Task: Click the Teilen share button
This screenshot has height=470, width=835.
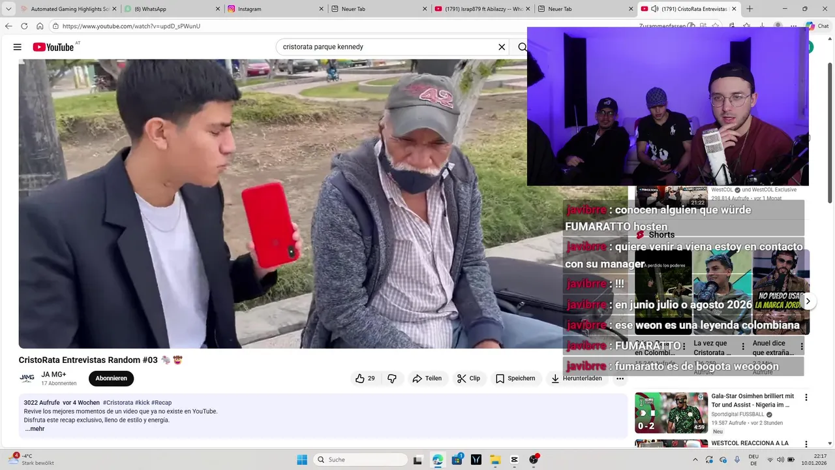Action: click(427, 379)
